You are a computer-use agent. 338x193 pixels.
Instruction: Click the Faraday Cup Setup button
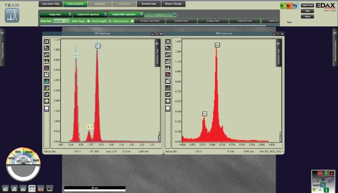click(150, 21)
